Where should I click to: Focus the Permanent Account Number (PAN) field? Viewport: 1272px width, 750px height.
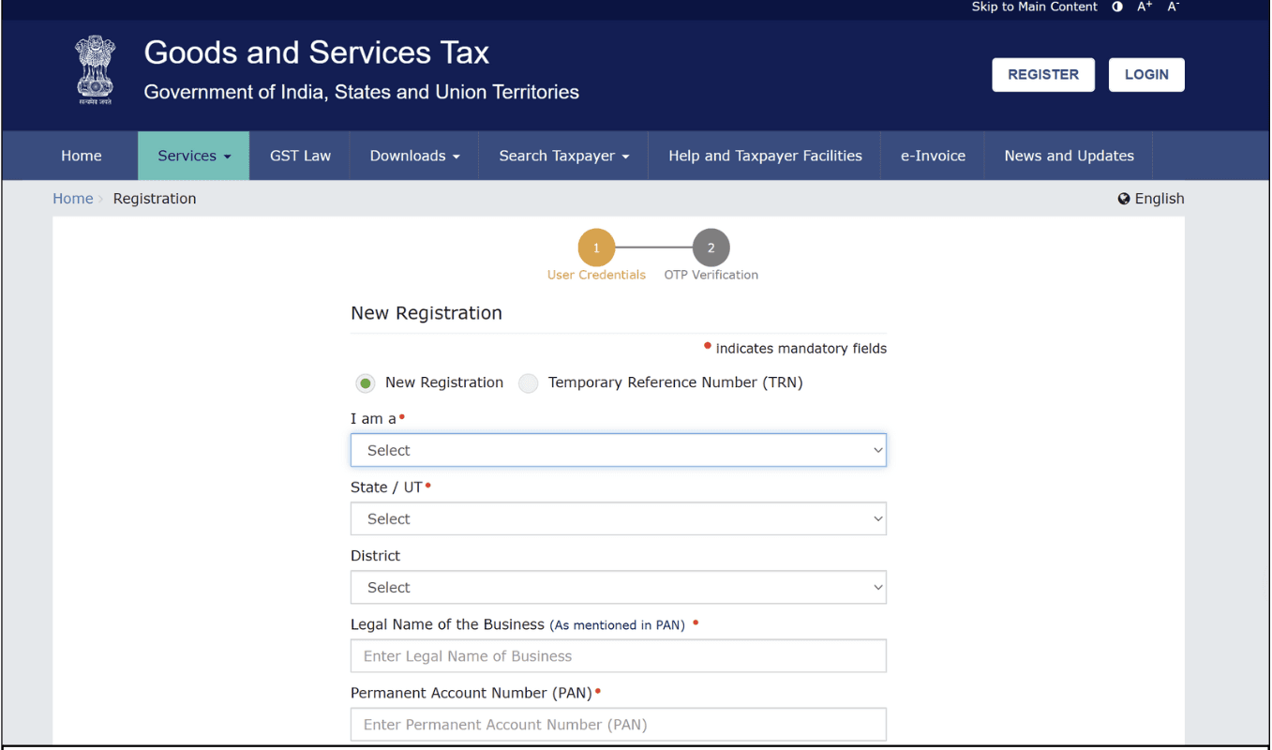click(619, 725)
